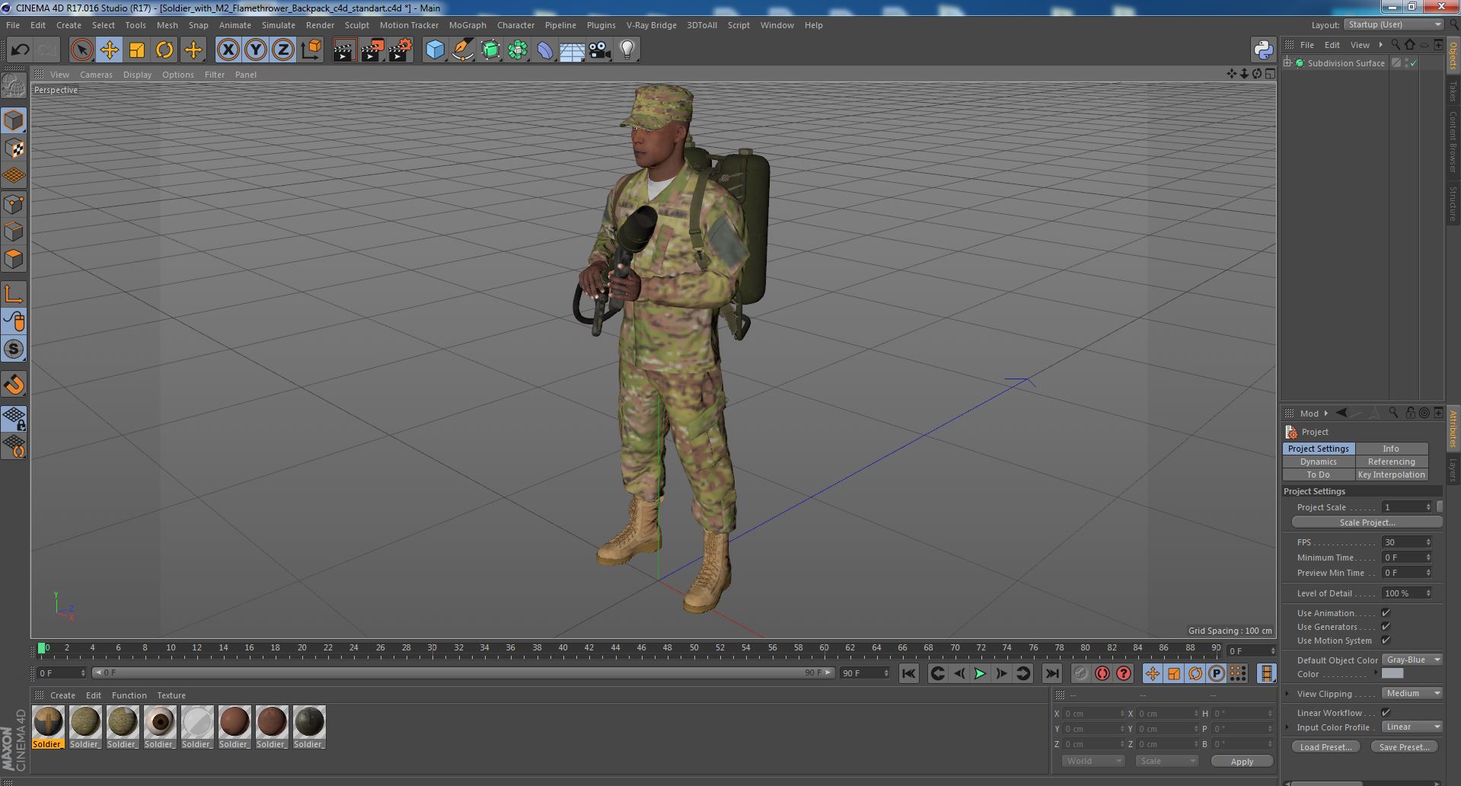The width and height of the screenshot is (1461, 786).
Task: Switch to the Dynamics tab
Action: (1318, 462)
